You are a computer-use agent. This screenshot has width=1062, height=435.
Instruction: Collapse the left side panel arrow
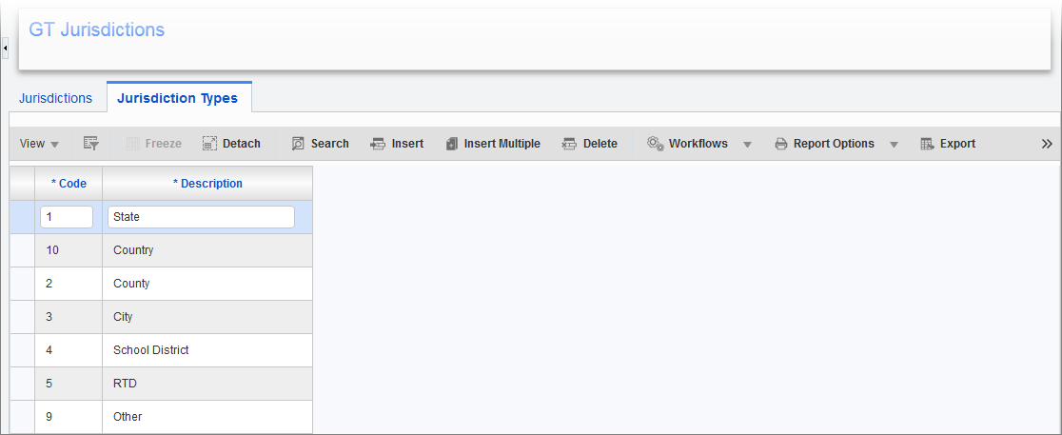coord(5,47)
